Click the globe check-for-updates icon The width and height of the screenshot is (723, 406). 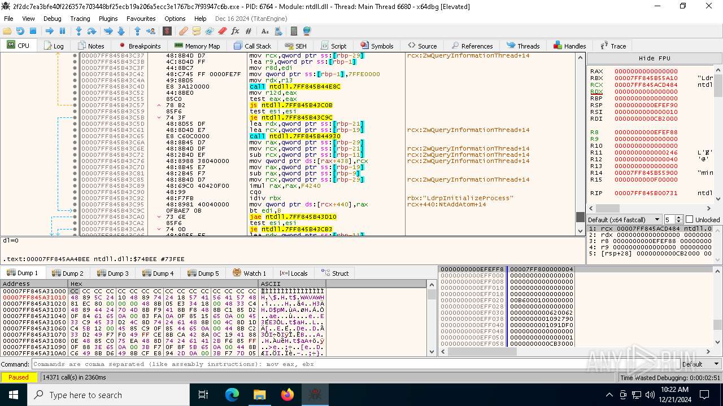(x=307, y=31)
